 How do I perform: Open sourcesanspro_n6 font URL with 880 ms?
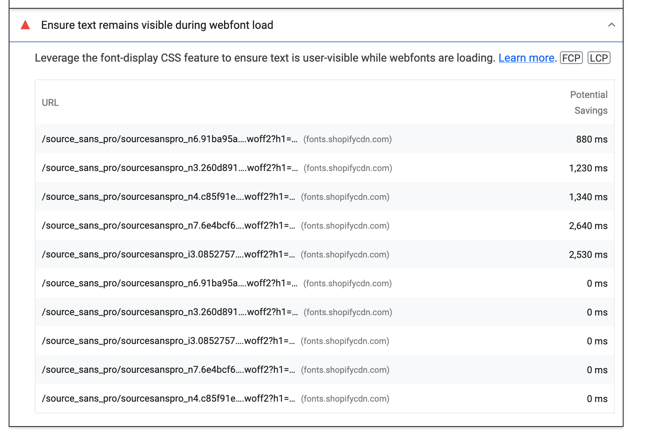pos(170,139)
